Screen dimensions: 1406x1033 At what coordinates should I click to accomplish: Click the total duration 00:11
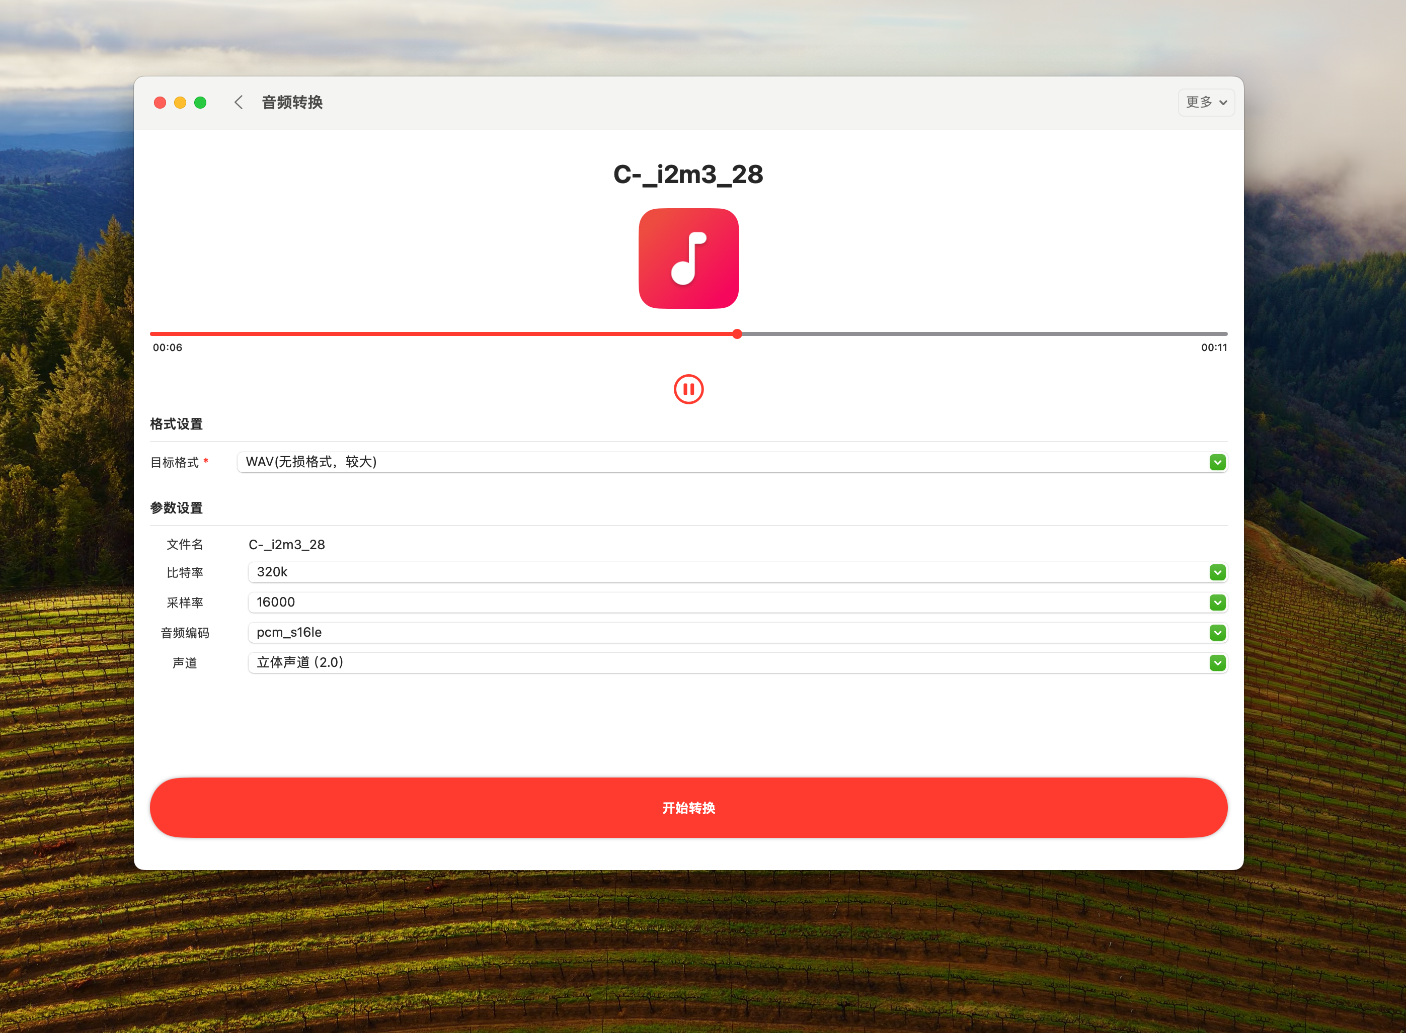click(x=1214, y=348)
